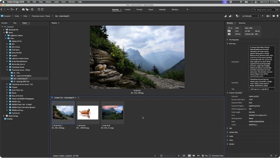Rotate the image counterclockwise
The width and height of the screenshot is (280, 158).
39,10
